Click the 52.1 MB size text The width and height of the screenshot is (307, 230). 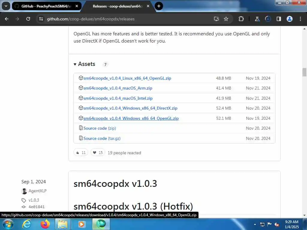(223, 118)
